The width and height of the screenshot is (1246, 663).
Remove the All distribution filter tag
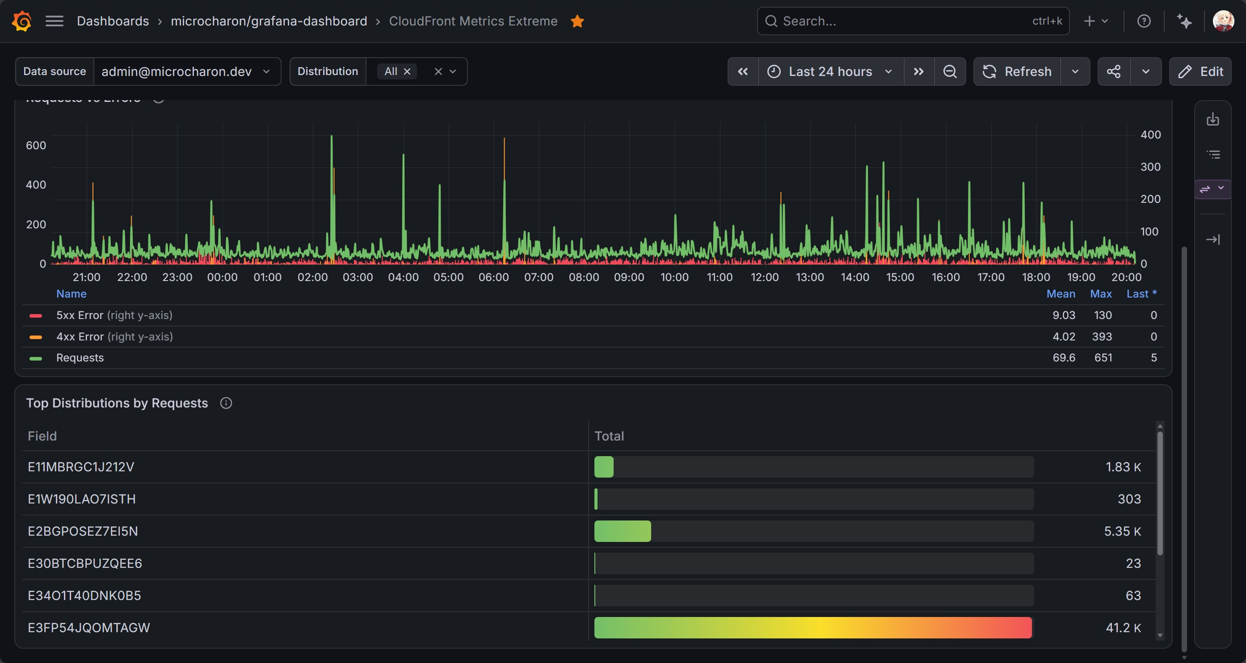[x=407, y=71]
